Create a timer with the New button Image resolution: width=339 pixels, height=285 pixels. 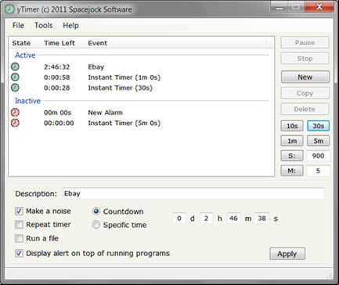[305, 77]
